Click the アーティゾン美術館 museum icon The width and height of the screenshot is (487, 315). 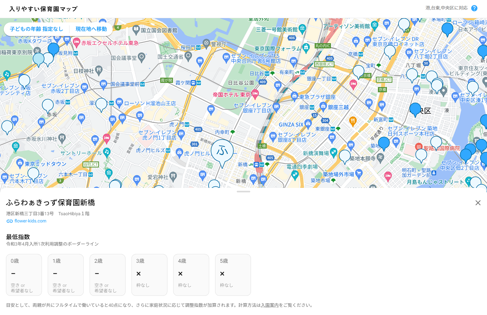click(x=374, y=25)
